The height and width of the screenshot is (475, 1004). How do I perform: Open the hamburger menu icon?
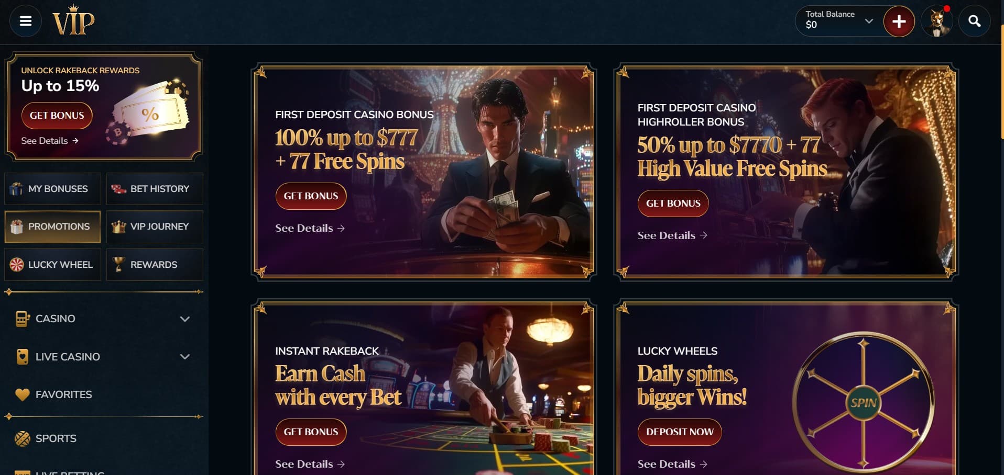tap(25, 21)
